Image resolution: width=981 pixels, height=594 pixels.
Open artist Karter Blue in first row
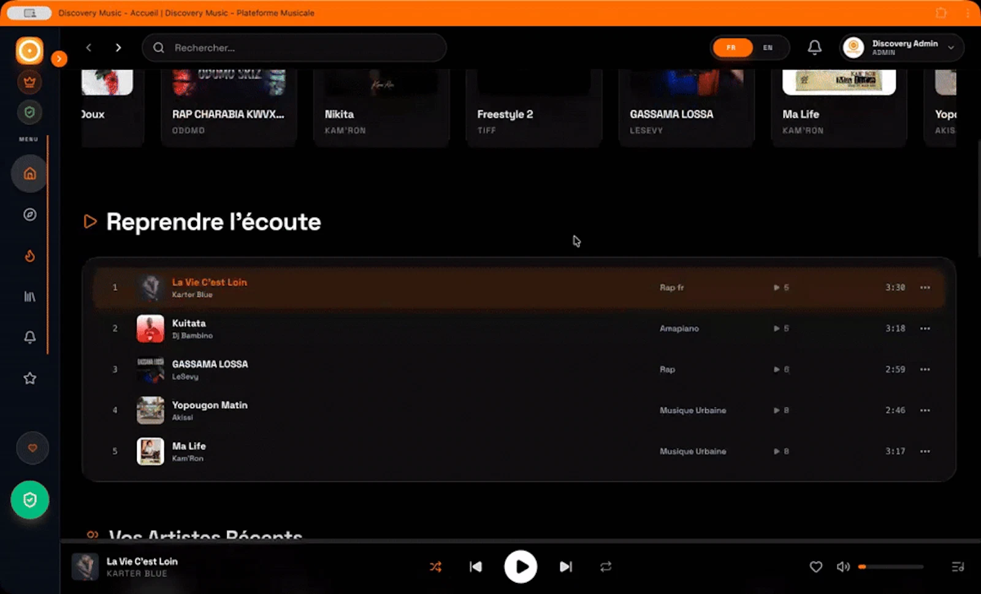[192, 295]
